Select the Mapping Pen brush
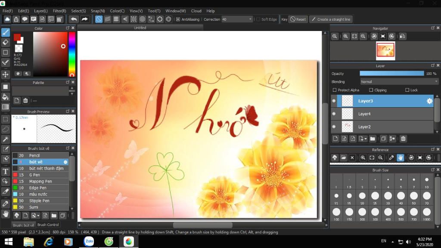The image size is (441, 248). 40,181
